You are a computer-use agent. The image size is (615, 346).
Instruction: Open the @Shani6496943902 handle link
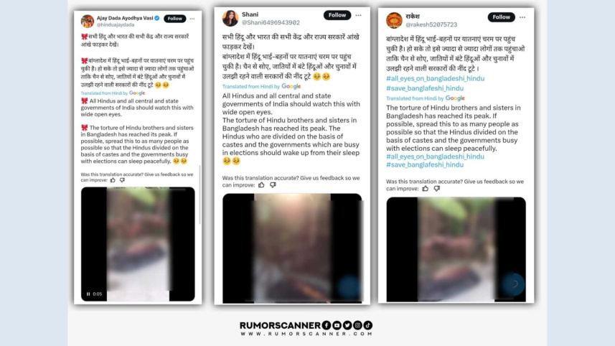click(x=271, y=23)
